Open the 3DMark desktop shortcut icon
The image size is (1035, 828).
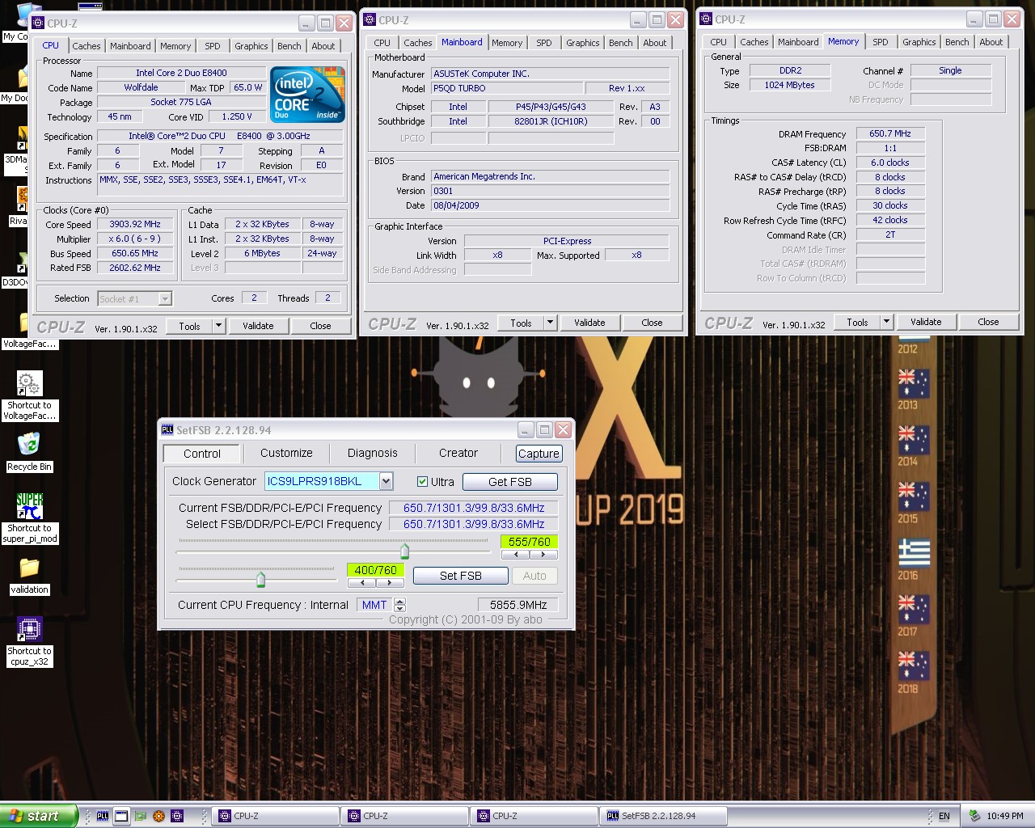coord(22,137)
